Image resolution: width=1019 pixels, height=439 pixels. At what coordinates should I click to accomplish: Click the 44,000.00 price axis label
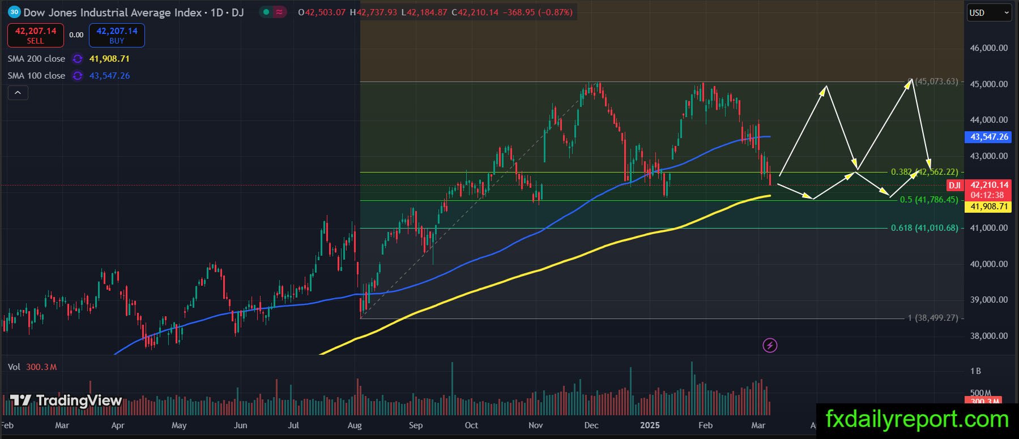[988, 120]
